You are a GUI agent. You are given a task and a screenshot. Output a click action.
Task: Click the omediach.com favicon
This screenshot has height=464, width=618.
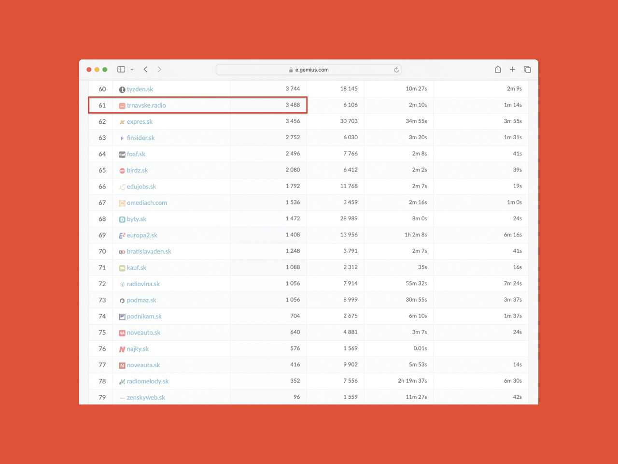(122, 203)
